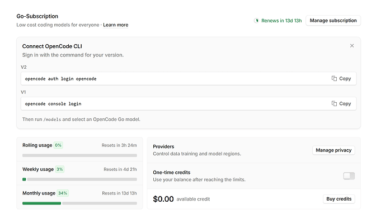Click the copy icon for V2 login command
This screenshot has width=386, height=224.
[334, 78]
